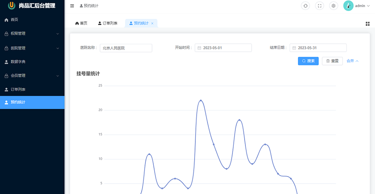This screenshot has height=194, width=375.
Task: Close the 预约统计 tab
Action: coord(152,23)
